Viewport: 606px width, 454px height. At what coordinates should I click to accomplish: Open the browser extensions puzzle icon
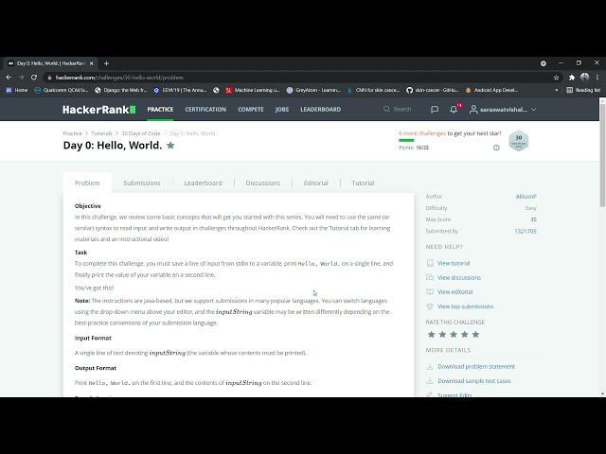coord(572,78)
